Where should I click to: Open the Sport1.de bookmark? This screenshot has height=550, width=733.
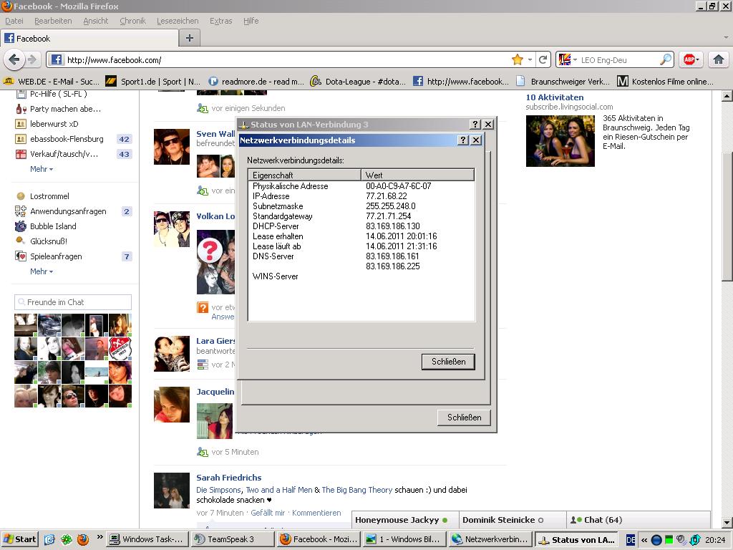click(x=152, y=82)
